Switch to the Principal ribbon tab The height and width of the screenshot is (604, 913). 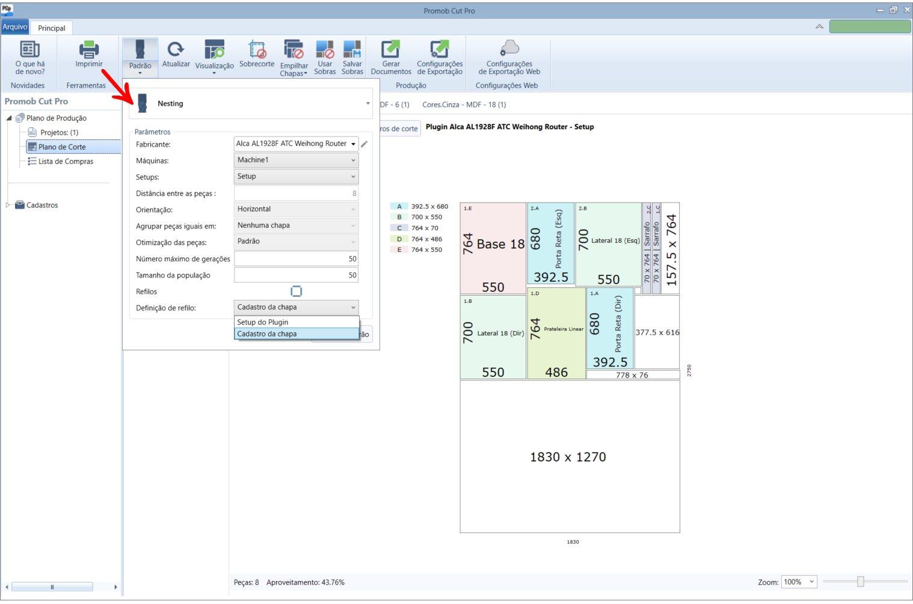tap(52, 28)
